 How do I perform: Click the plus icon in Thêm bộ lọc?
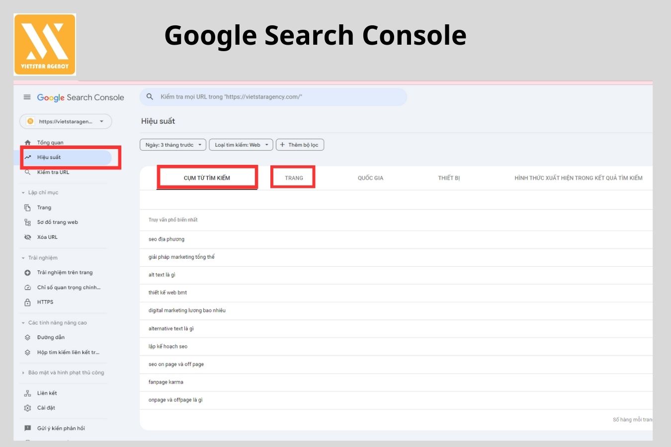(x=282, y=145)
